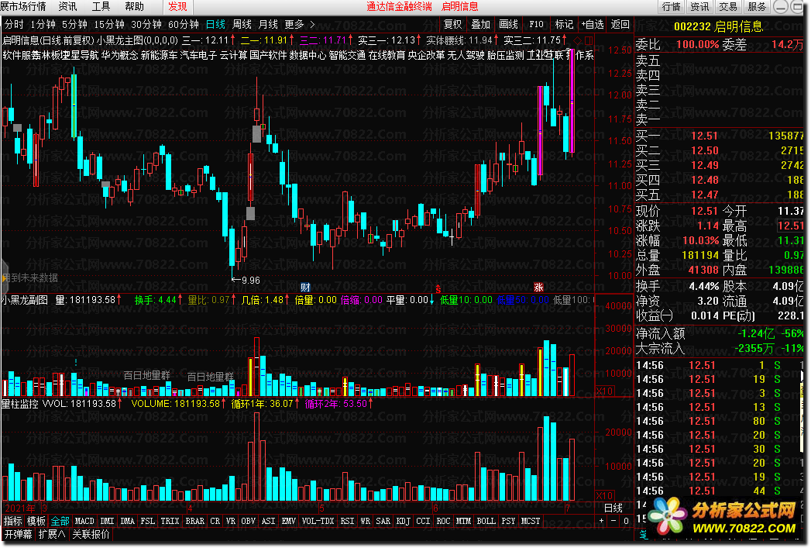
Task: Add the stock with +自选
Action: (x=593, y=24)
